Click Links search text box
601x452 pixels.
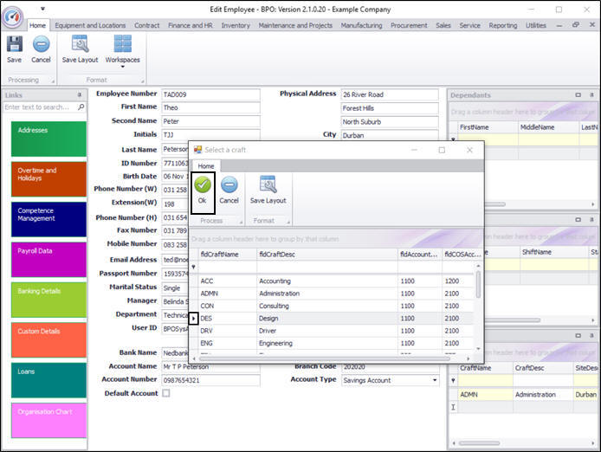[40, 107]
